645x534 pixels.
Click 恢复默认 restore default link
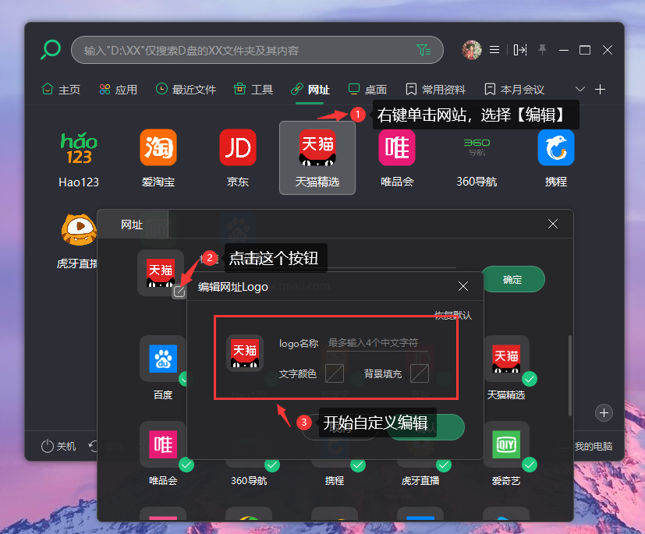coord(453,315)
